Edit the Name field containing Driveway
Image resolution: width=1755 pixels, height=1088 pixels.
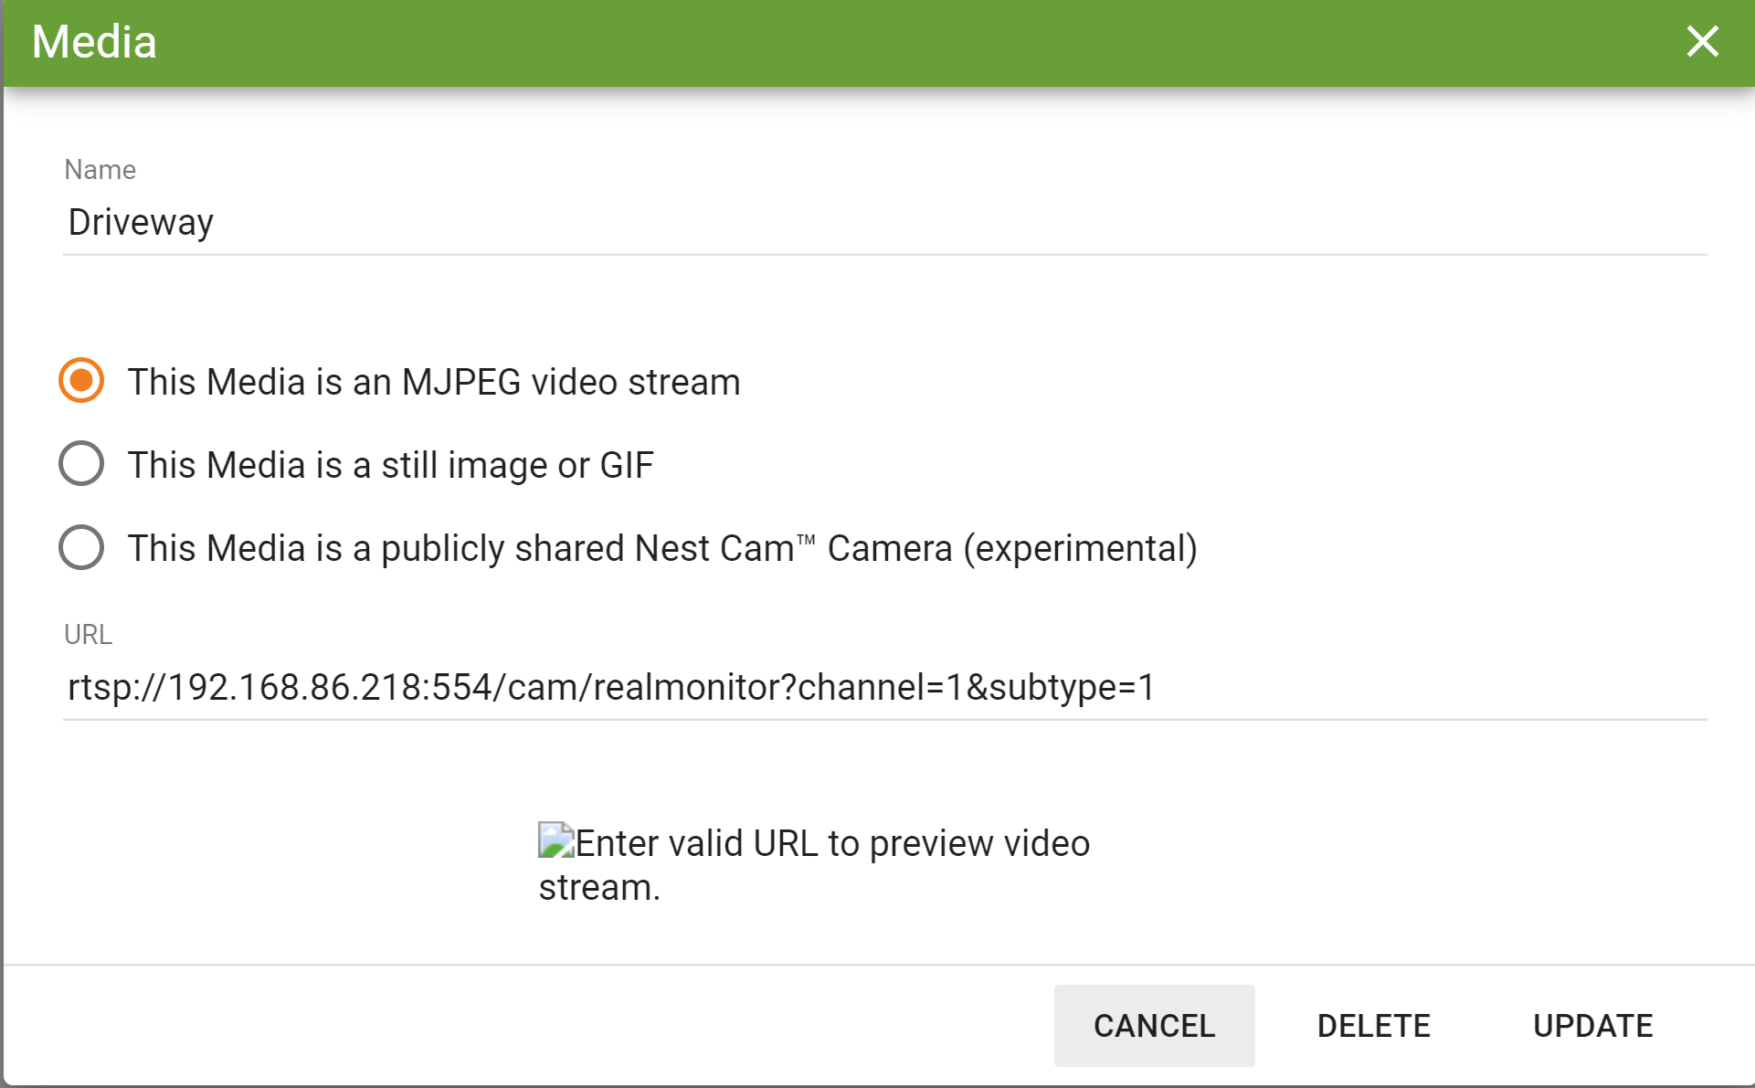884,222
